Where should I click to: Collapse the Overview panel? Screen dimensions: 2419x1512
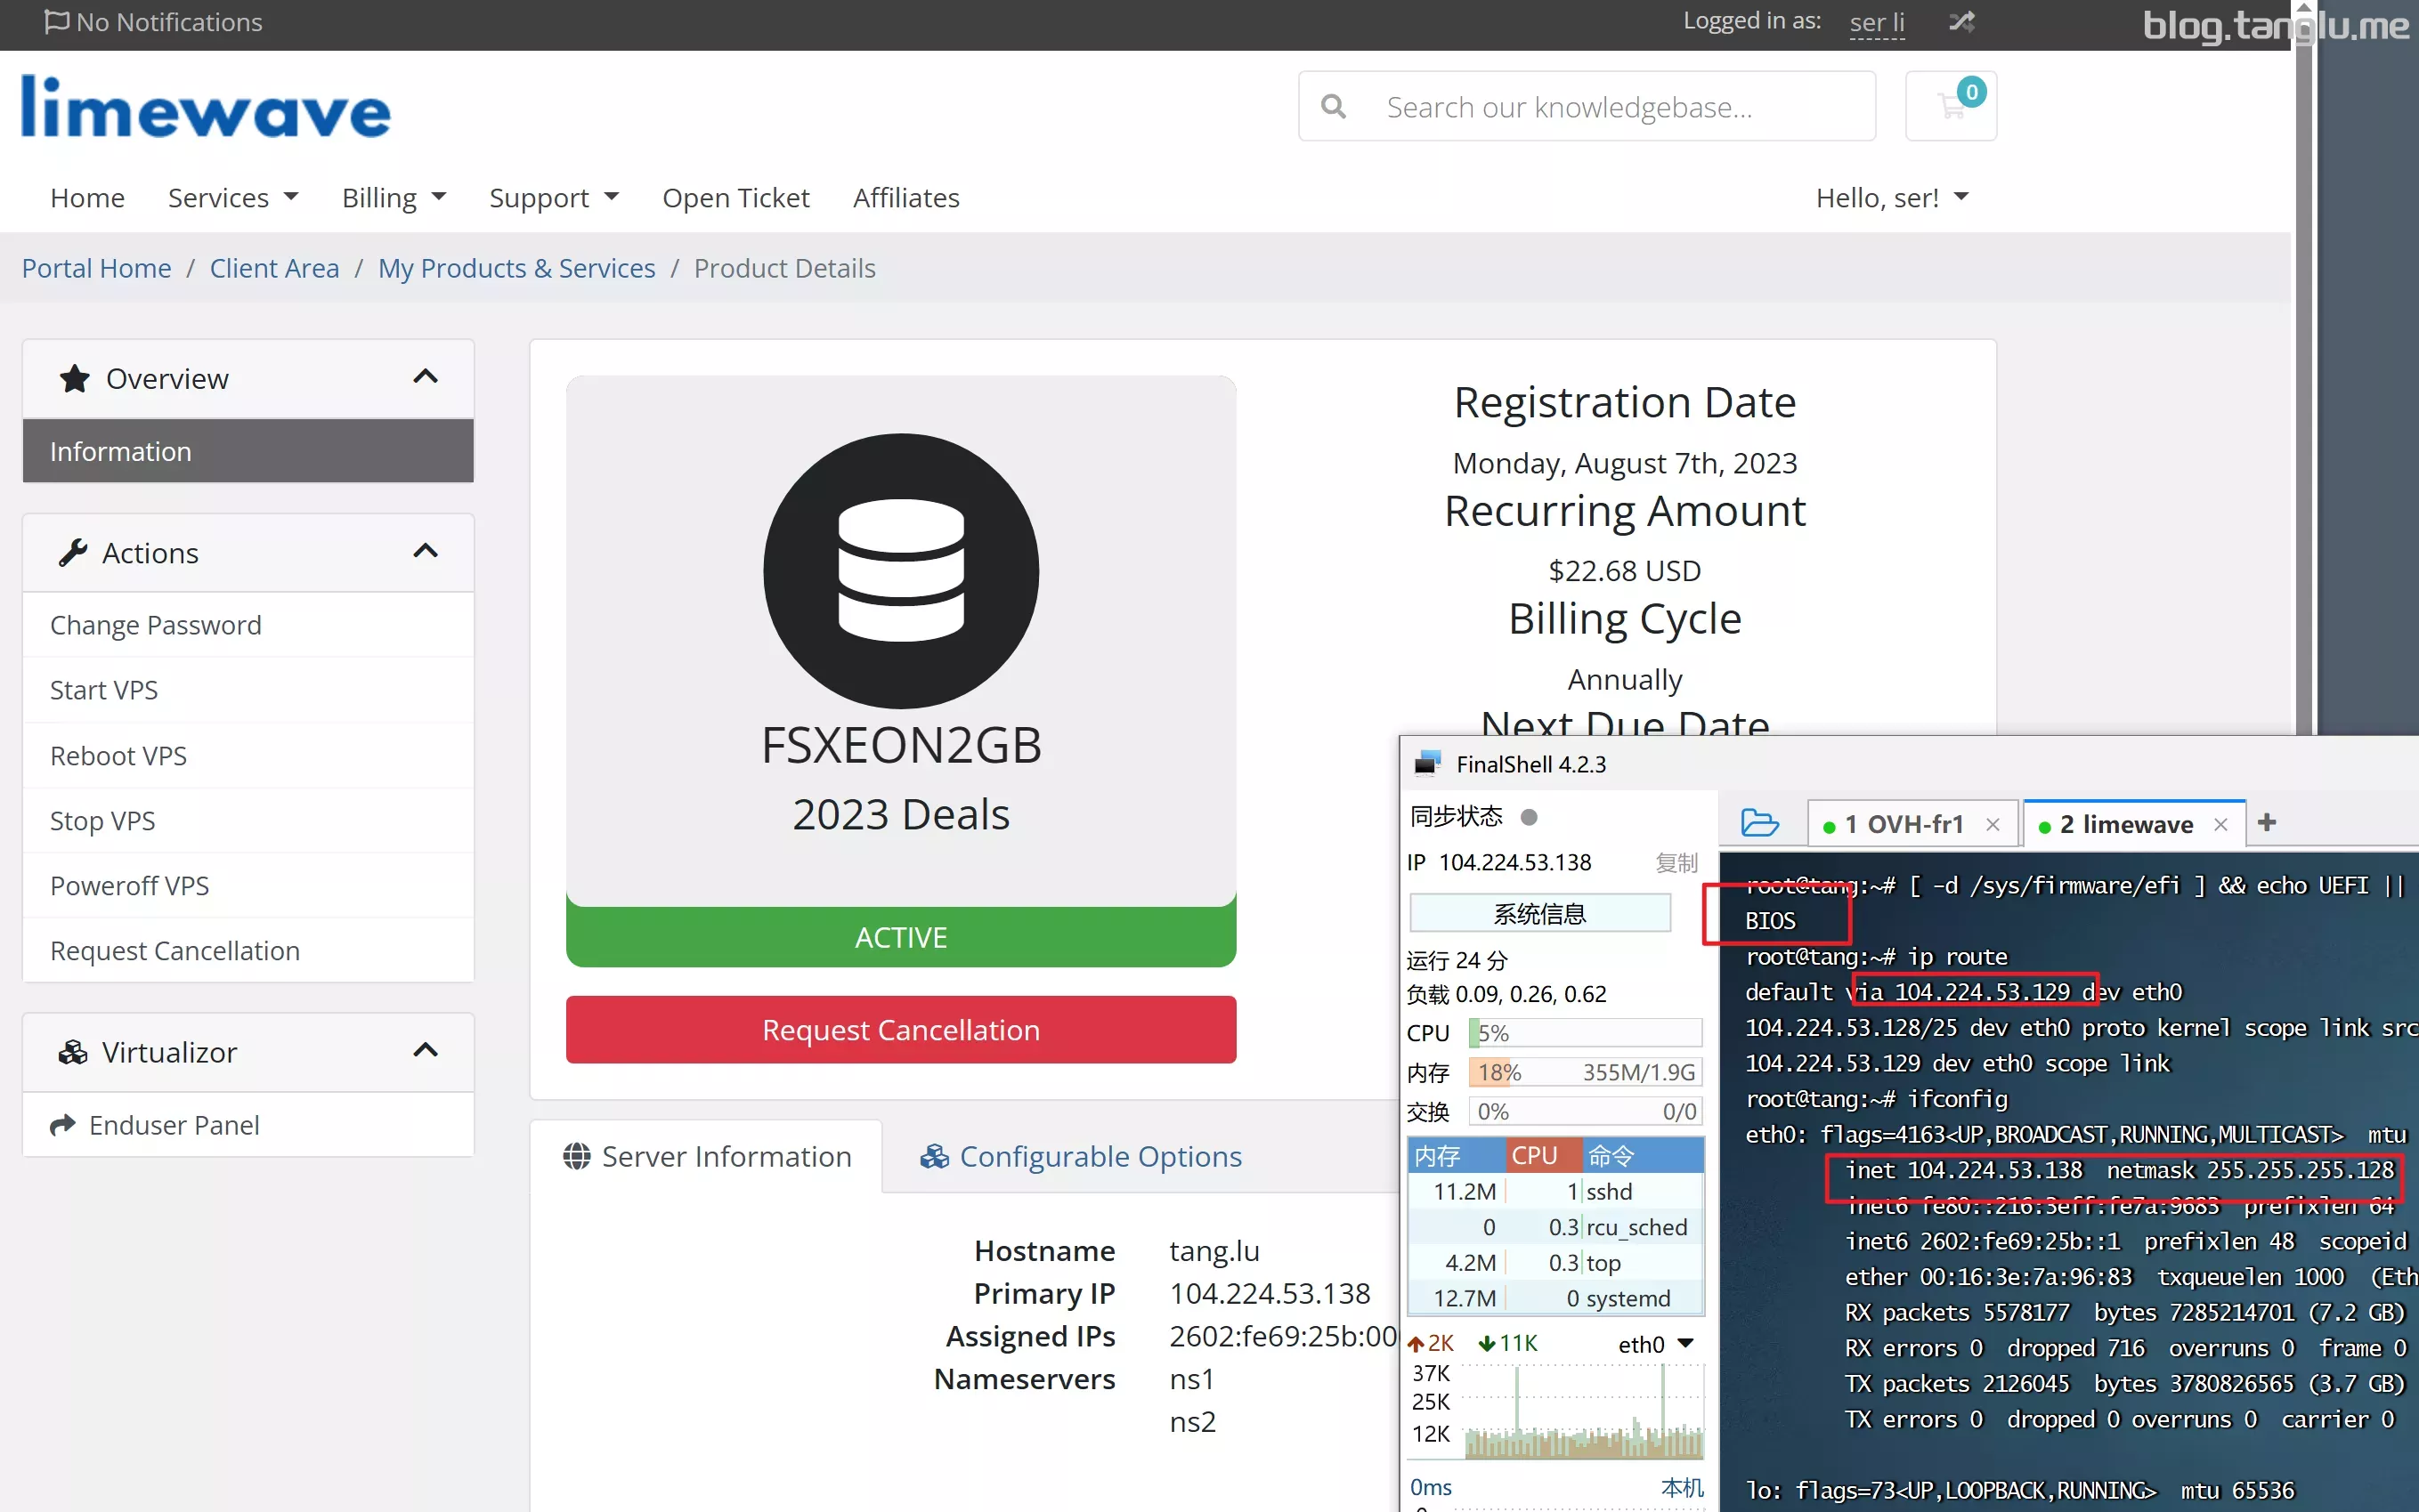click(x=426, y=377)
